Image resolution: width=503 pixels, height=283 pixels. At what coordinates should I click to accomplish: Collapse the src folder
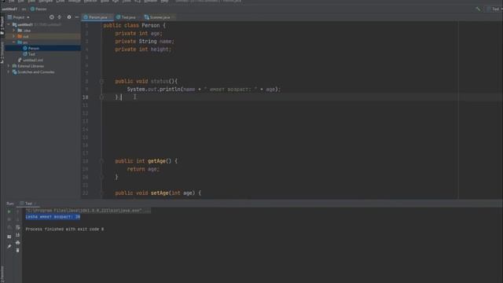[14, 42]
